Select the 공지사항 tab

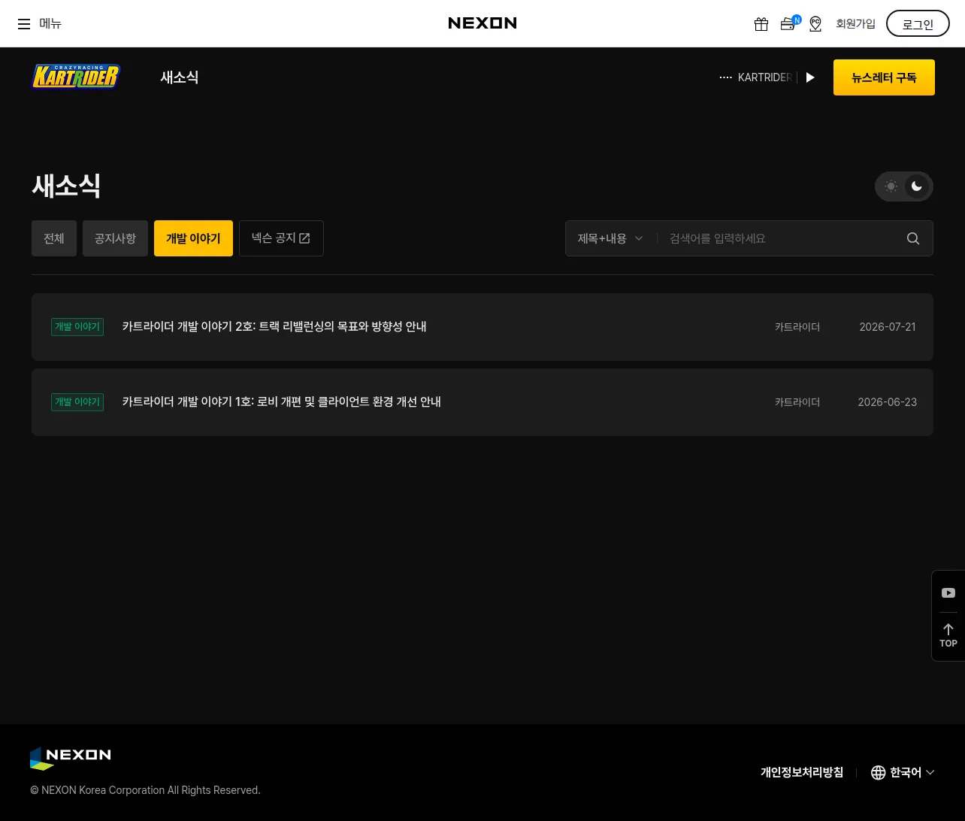tap(115, 238)
